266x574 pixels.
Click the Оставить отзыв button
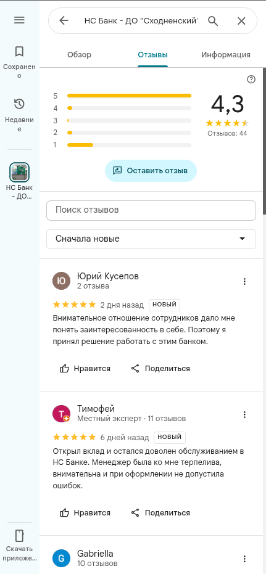tap(151, 171)
